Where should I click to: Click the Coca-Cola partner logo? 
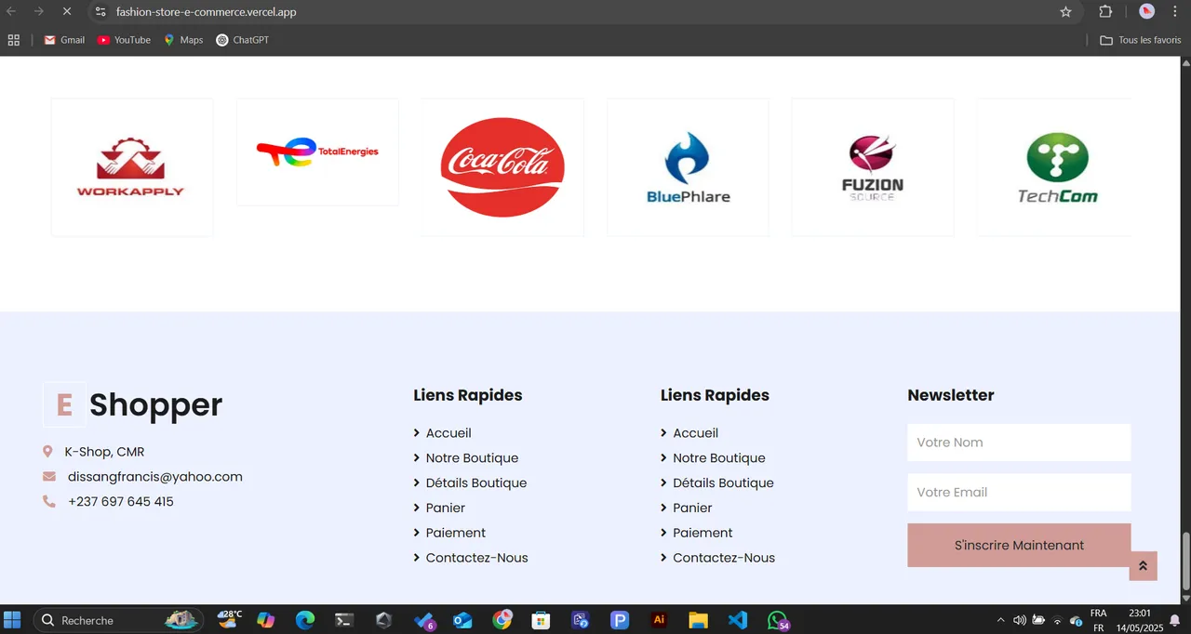tap(502, 167)
